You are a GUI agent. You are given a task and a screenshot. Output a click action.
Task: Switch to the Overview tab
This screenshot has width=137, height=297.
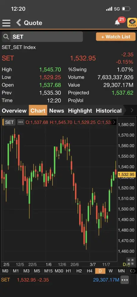tap(14, 110)
